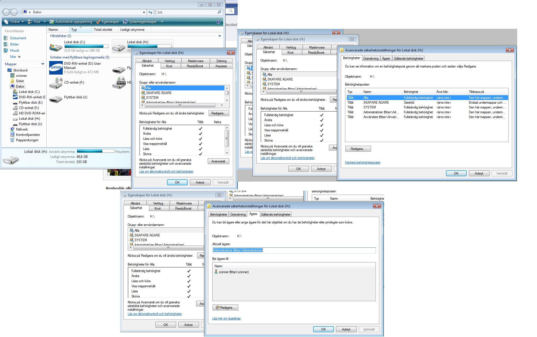
Task: Open Behörigheter tab in dialog showing Aktuell ägare
Action: pos(219,214)
